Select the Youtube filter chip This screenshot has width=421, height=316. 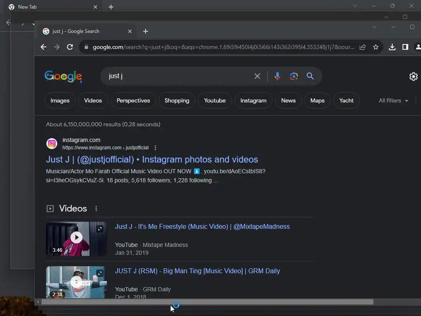point(215,100)
